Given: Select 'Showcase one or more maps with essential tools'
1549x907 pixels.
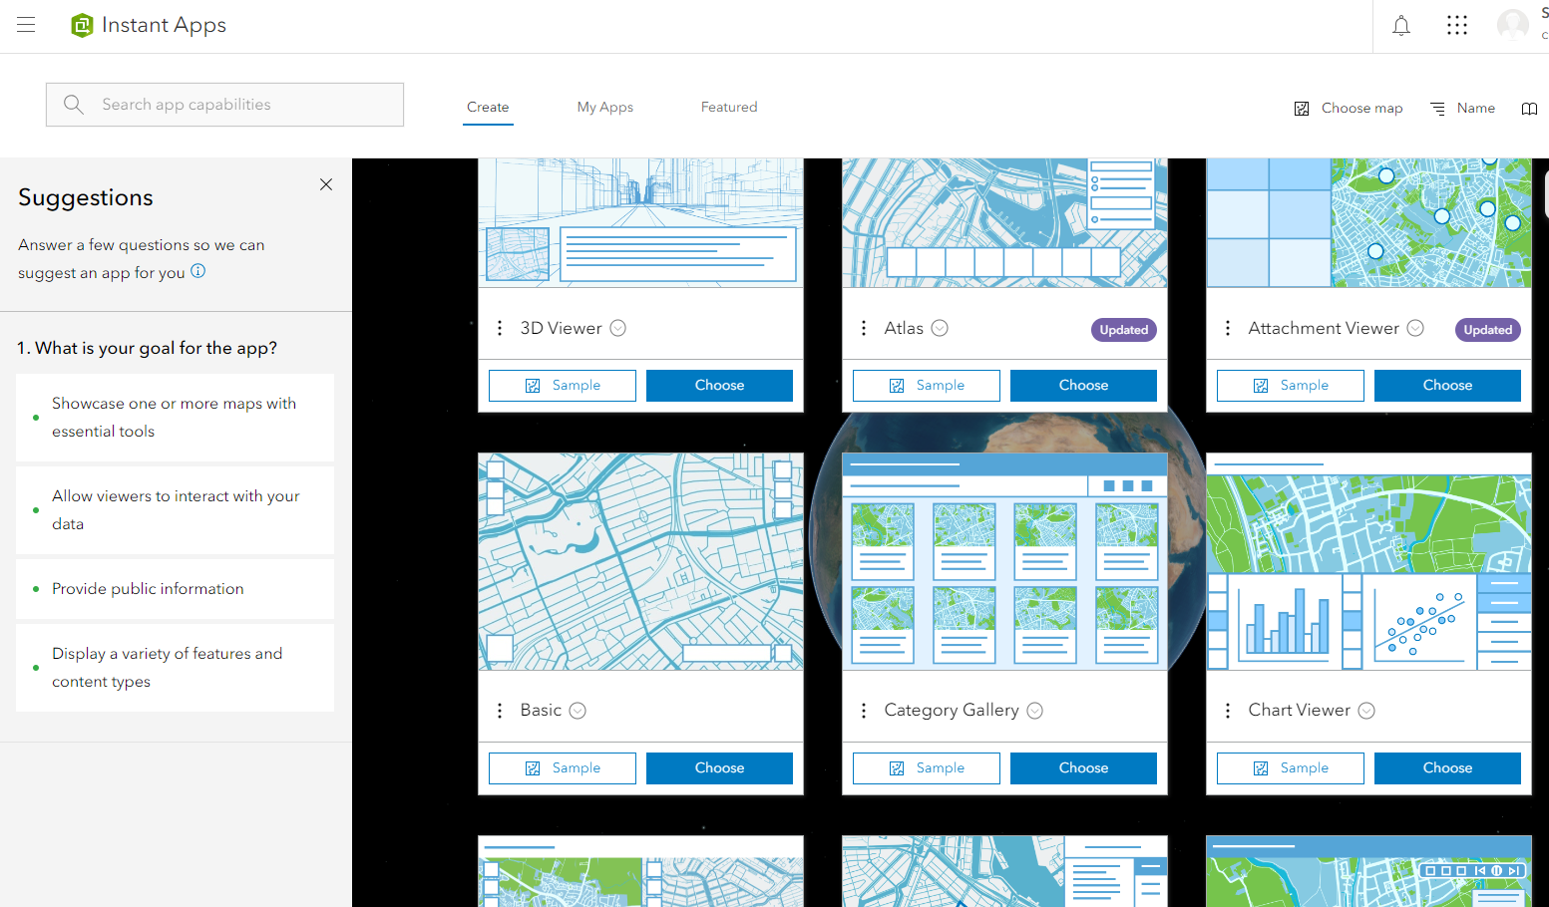Looking at the screenshot, I should (x=175, y=417).
